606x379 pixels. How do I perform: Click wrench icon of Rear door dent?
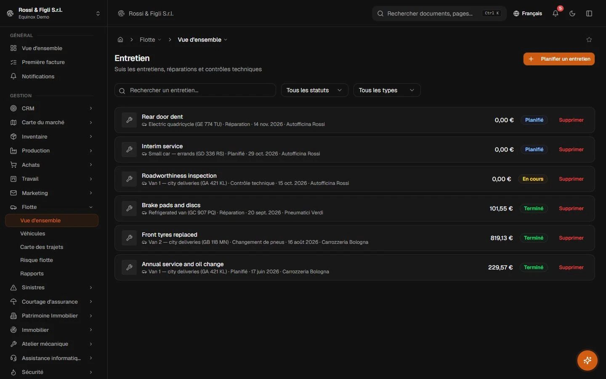click(x=129, y=120)
